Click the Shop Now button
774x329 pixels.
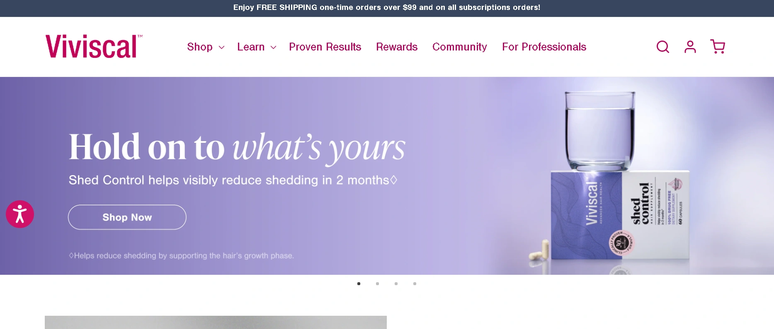(x=127, y=217)
